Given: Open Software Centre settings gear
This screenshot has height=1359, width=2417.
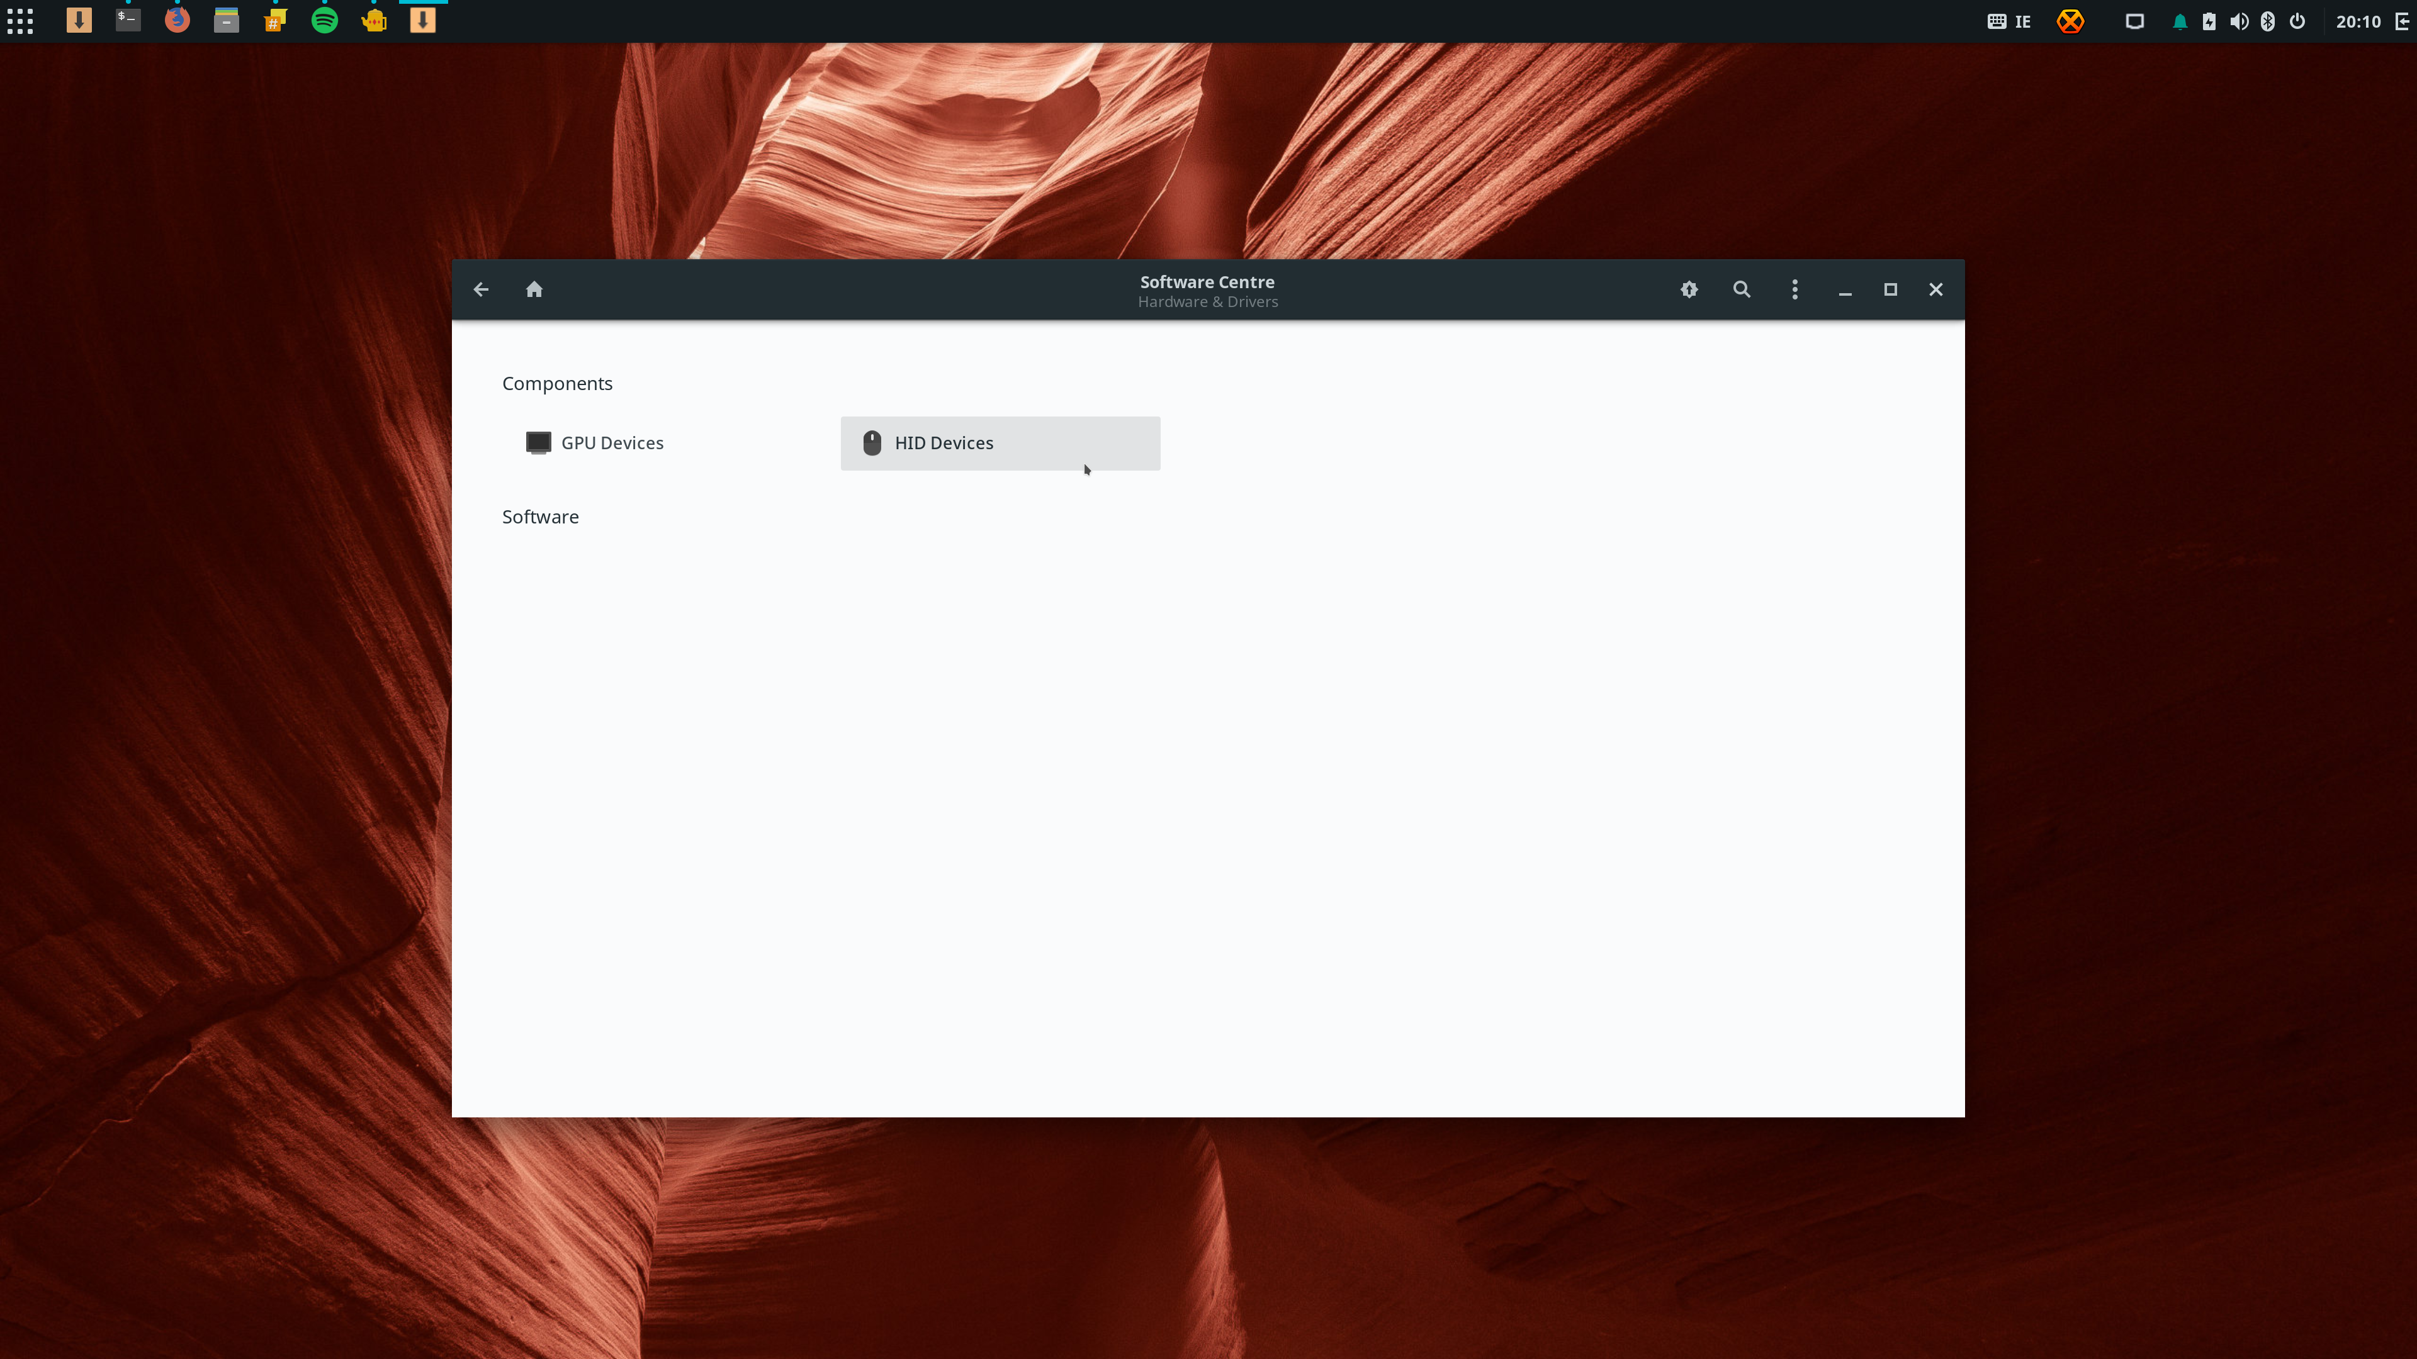Looking at the screenshot, I should pyautogui.click(x=1689, y=290).
